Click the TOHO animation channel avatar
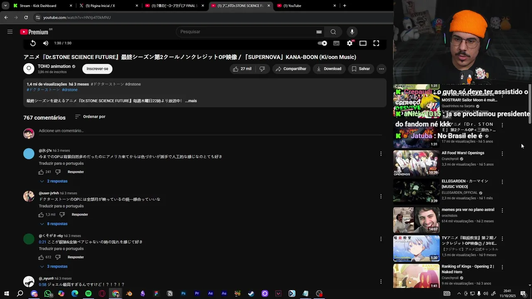This screenshot has width=532, height=299. [29, 69]
